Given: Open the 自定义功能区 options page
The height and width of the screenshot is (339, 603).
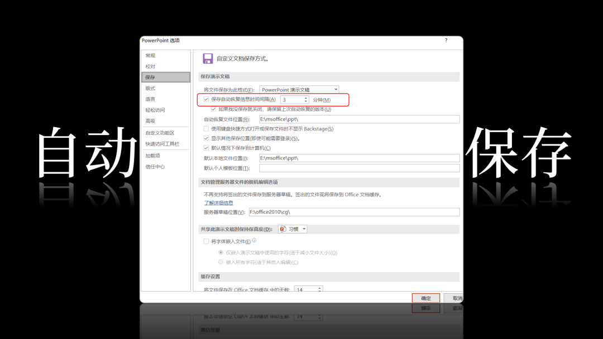Looking at the screenshot, I should pyautogui.click(x=160, y=133).
